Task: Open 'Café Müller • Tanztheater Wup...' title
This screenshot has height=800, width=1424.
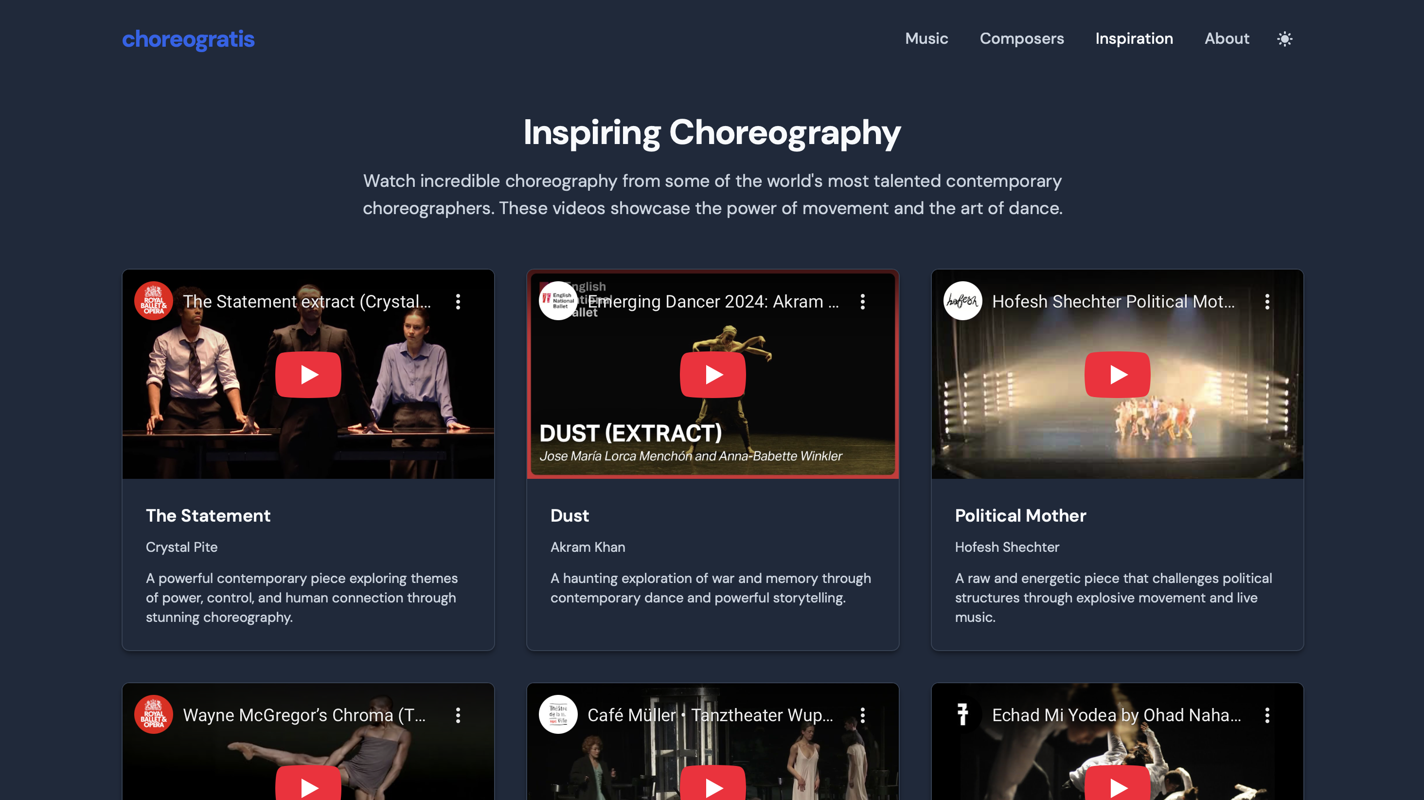Action: pos(710,715)
